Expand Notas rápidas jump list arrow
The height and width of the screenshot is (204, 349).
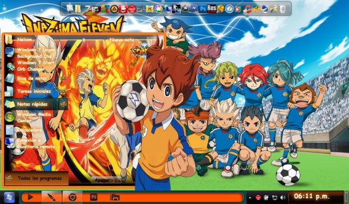click(63, 104)
